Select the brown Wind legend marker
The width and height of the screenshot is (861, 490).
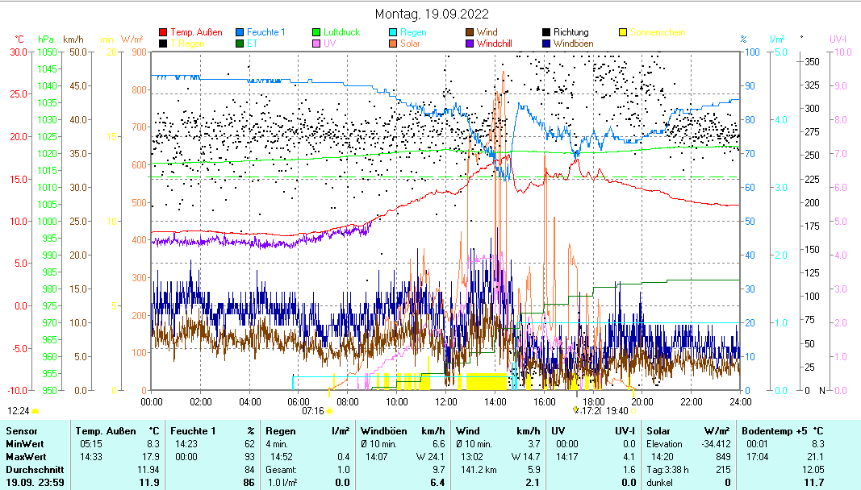(470, 32)
